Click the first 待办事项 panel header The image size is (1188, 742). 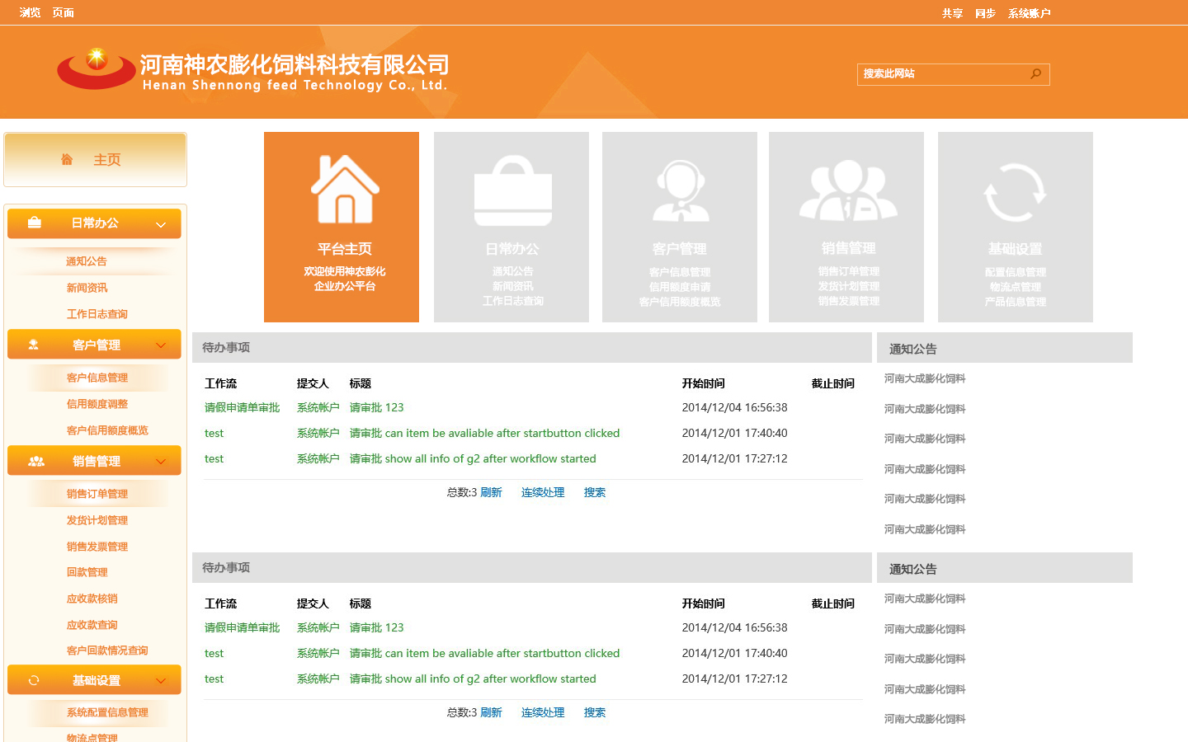coord(532,347)
